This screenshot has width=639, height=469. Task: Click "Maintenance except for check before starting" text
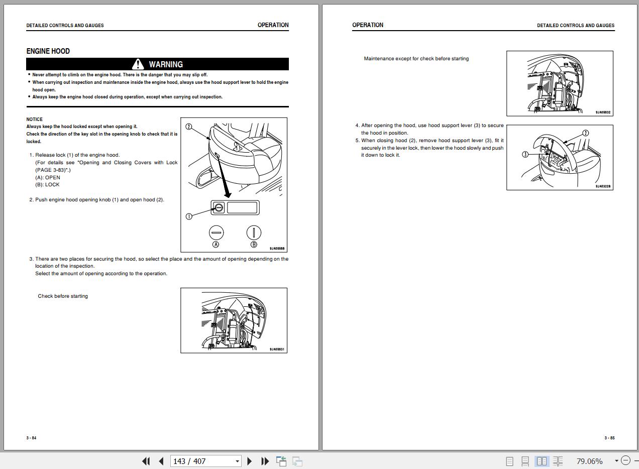pyautogui.click(x=416, y=59)
